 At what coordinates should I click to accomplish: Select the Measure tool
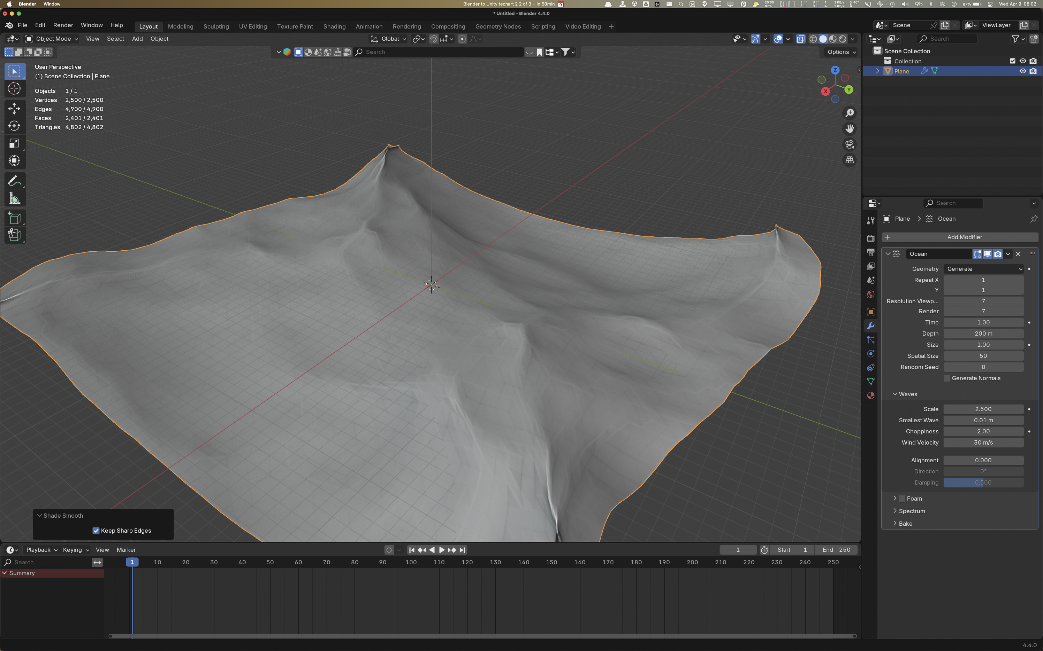[14, 198]
